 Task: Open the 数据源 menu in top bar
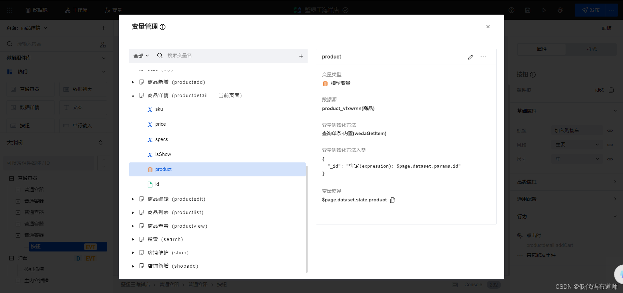[37, 10]
